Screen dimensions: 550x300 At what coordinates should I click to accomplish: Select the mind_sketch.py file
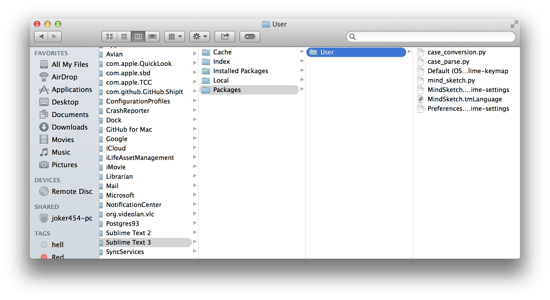coord(451,80)
